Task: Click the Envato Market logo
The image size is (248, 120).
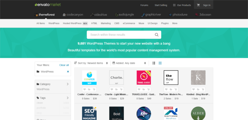Action: pos(48,5)
